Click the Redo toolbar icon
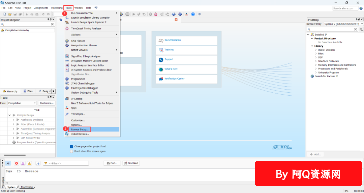This screenshot has height=193, width=364. (x=48, y=14)
